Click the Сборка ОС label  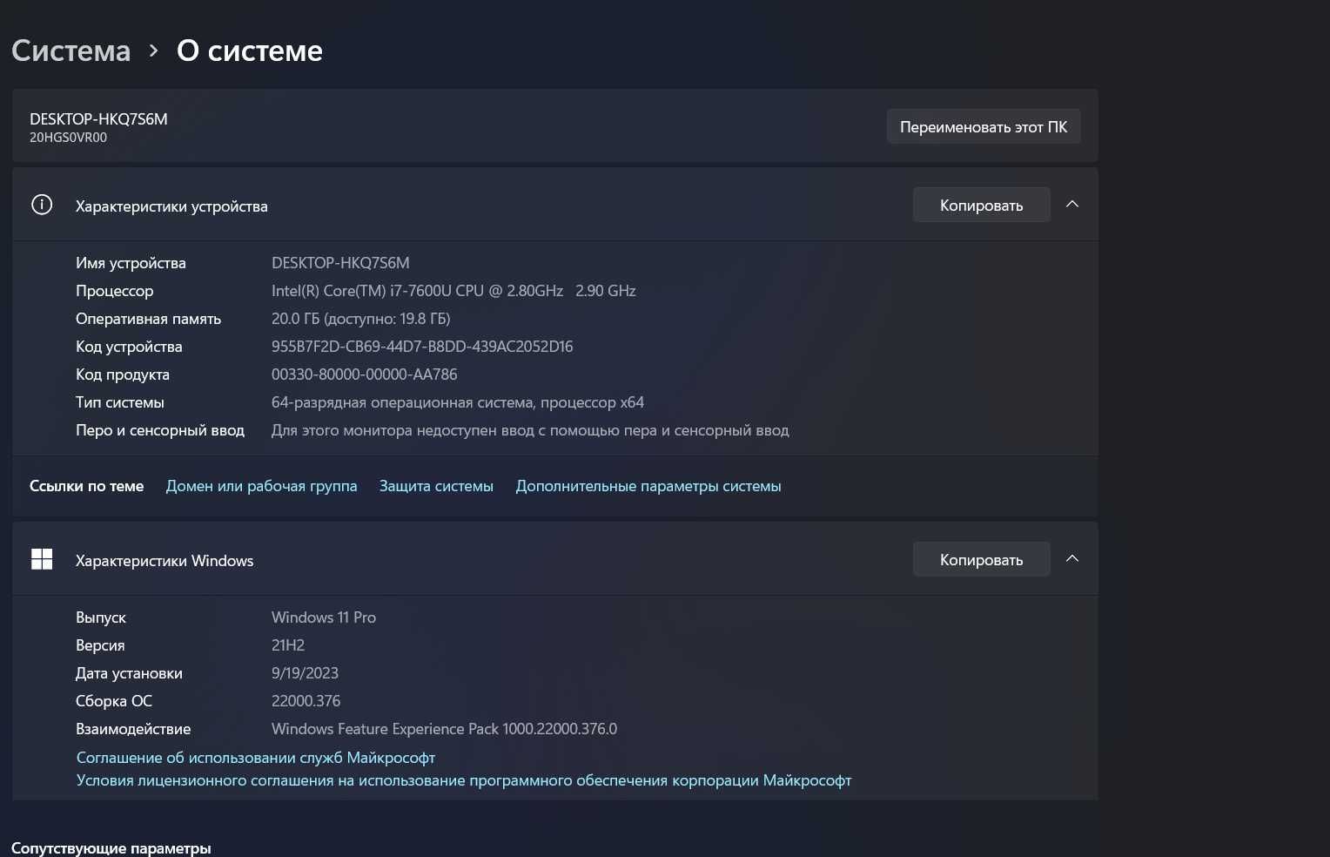point(114,701)
